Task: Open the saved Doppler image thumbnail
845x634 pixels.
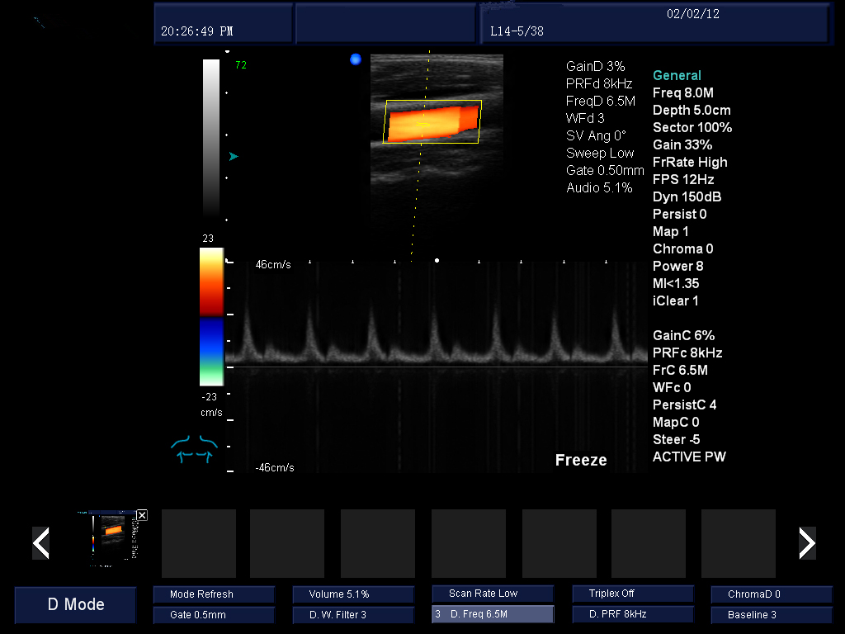Action: pos(114,537)
